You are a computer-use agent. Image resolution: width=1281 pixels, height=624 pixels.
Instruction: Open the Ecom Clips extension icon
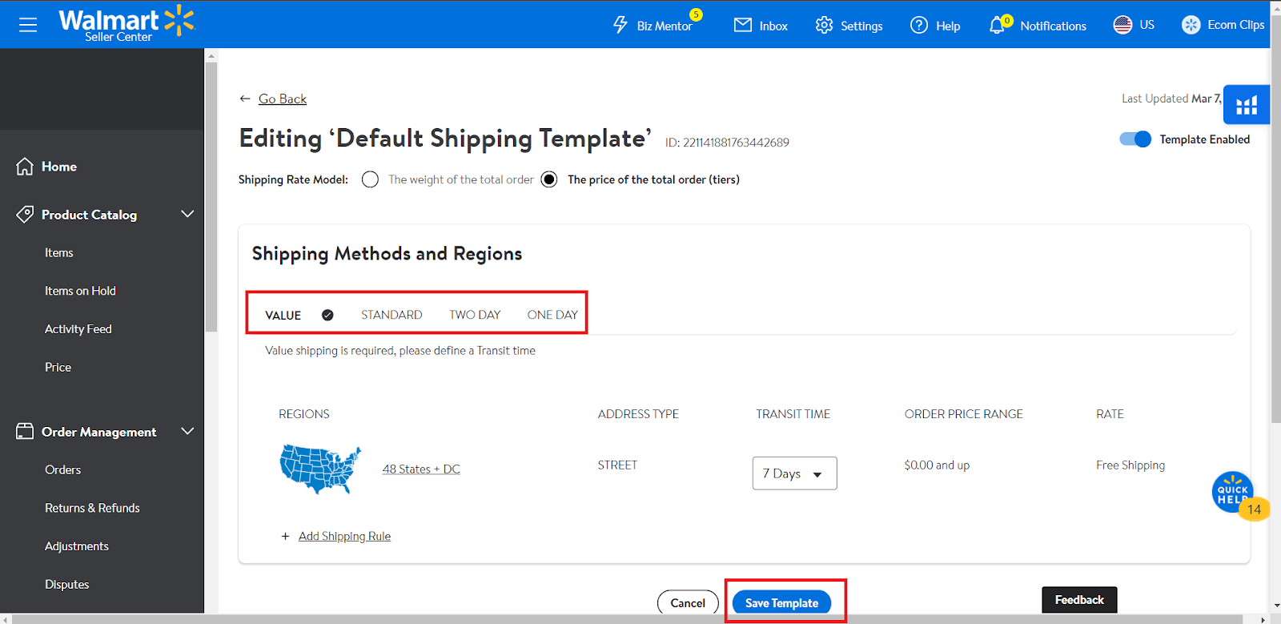[1191, 25]
